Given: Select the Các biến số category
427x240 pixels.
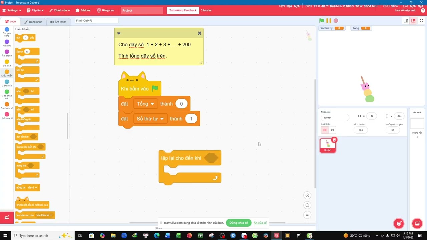Looking at the screenshot, I should [x=7, y=106].
